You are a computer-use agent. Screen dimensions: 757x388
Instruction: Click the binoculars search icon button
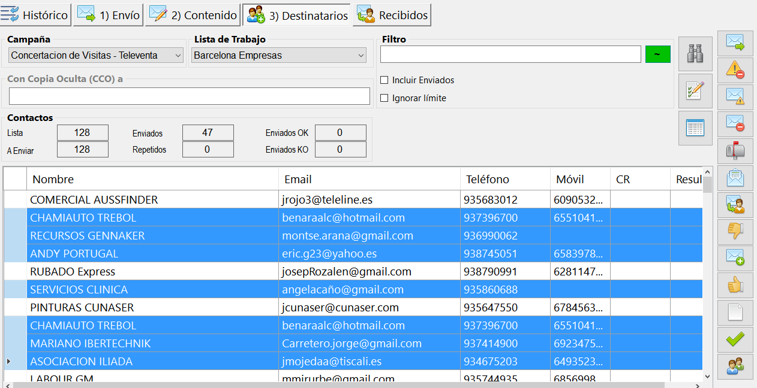[x=695, y=54]
